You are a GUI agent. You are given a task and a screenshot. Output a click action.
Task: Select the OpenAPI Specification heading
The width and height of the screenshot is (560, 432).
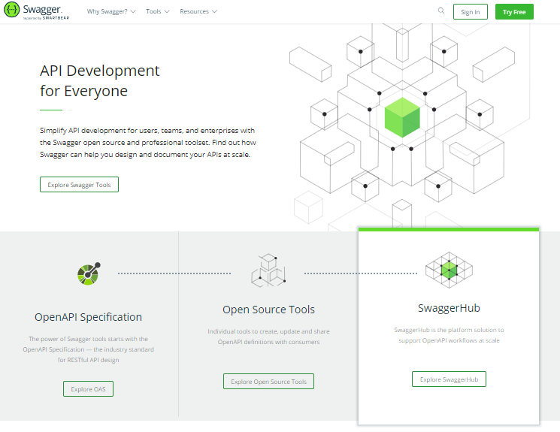point(88,317)
